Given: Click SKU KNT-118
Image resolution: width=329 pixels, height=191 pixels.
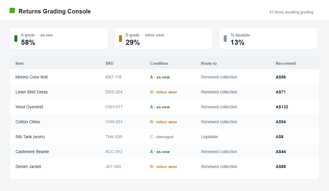Looking at the screenshot, I should (x=113, y=77).
